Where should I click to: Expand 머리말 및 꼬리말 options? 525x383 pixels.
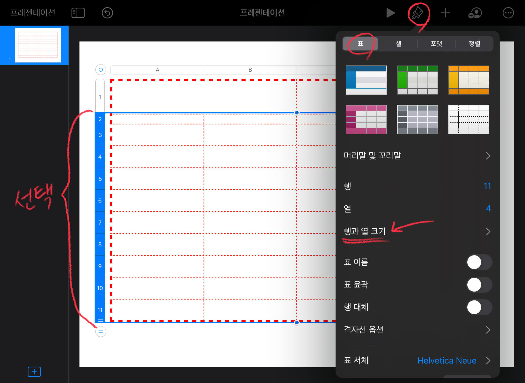(x=417, y=156)
